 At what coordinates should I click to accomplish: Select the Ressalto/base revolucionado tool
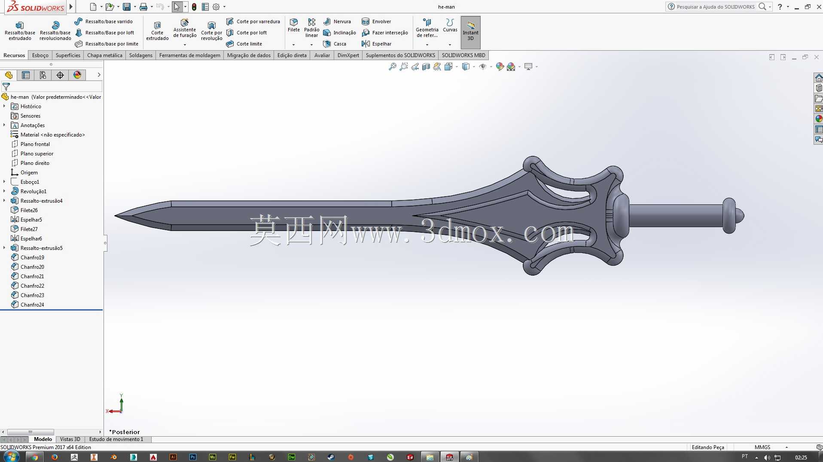pyautogui.click(x=55, y=31)
